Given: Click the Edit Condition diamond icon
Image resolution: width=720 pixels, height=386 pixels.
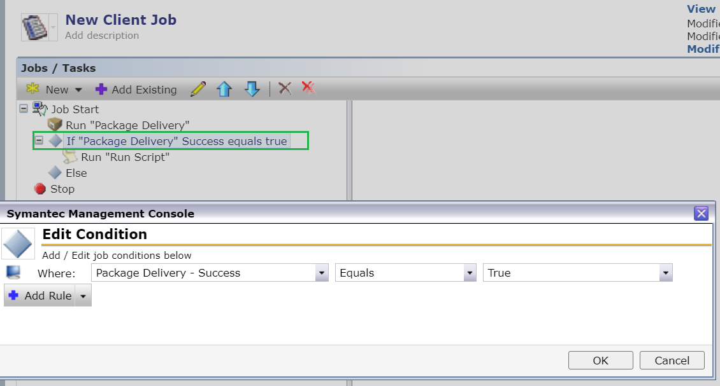Looking at the screenshot, I should pyautogui.click(x=18, y=244).
